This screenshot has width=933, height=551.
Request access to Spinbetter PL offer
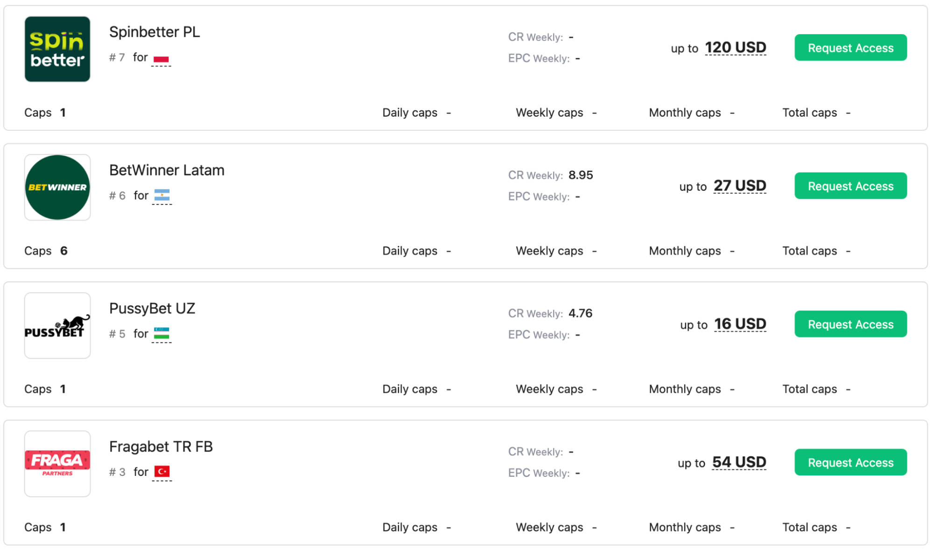tap(850, 48)
